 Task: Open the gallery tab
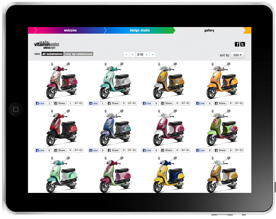point(209,30)
